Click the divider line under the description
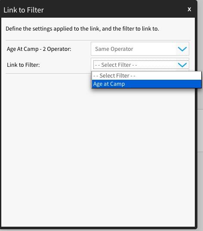 pyautogui.click(x=98, y=40)
